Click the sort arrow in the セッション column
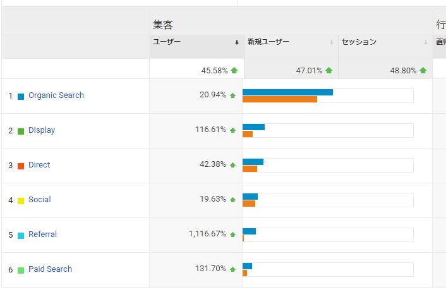The image size is (446, 292). pyautogui.click(x=426, y=42)
